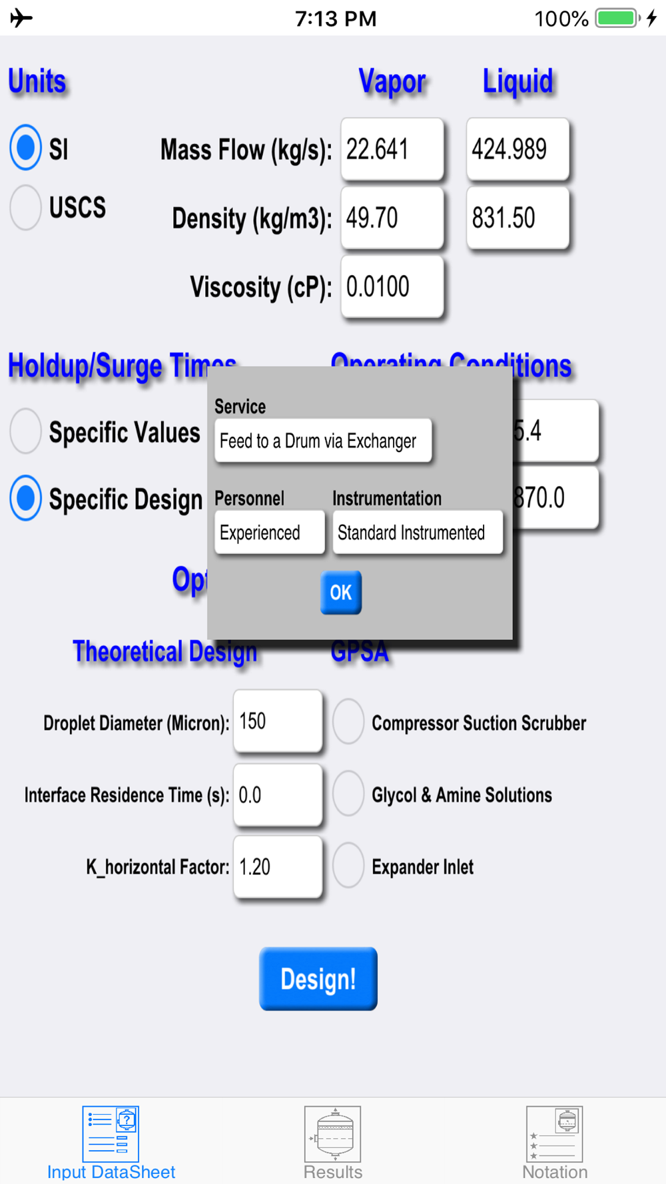Select Compressor Suction Scrubber option
The width and height of the screenshot is (666, 1184).
(x=348, y=722)
